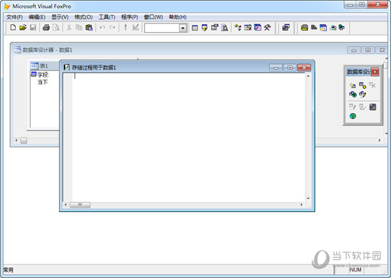Click the 数据库设计器 - 数据1 title bar
Screen dimensions: 391x278
click(180, 50)
